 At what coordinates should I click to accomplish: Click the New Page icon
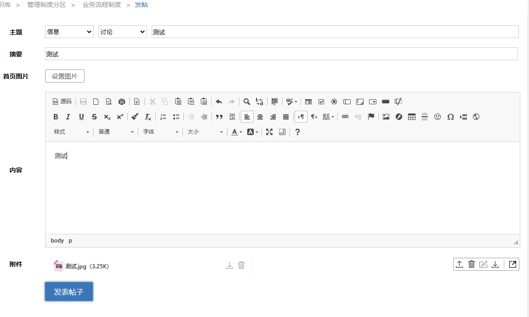coord(96,102)
